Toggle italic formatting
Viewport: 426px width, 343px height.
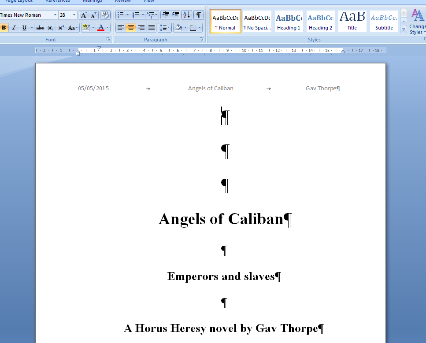coord(14,28)
